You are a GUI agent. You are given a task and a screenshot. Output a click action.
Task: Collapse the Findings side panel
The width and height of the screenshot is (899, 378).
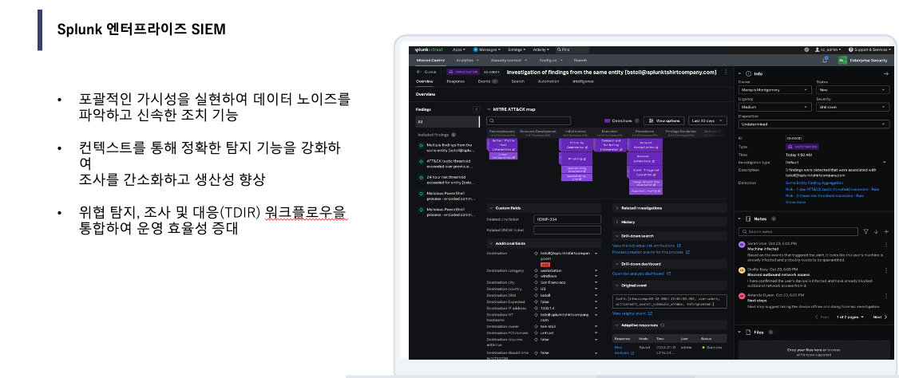click(x=477, y=109)
